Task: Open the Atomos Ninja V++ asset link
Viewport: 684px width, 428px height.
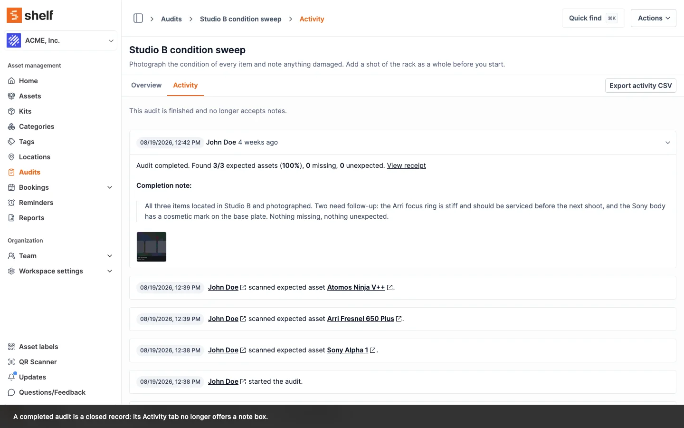Action: click(x=356, y=287)
